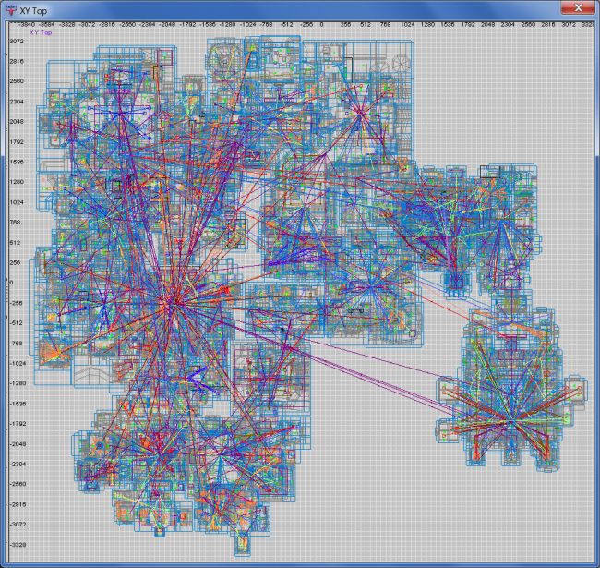Click the Radiant app icon in title bar
Screen dimensions: 600x568
11,10
